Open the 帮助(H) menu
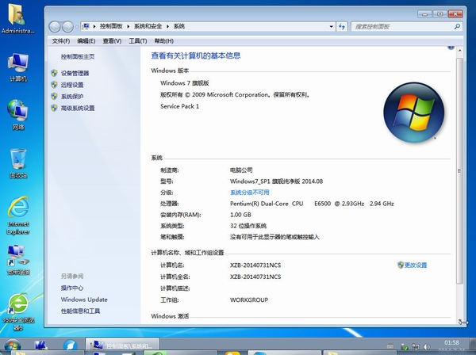Screen dimensions: 476x355 (x=164, y=41)
